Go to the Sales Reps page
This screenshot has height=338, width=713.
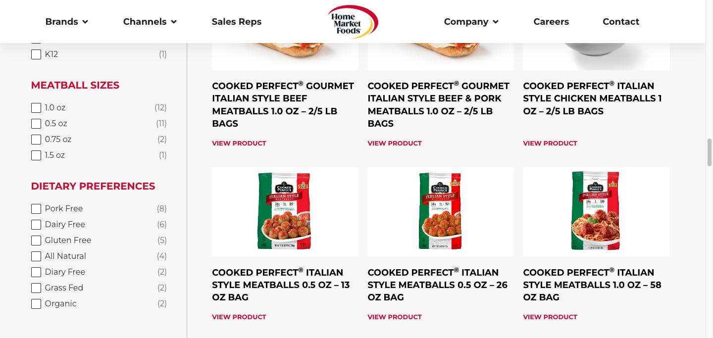[237, 22]
